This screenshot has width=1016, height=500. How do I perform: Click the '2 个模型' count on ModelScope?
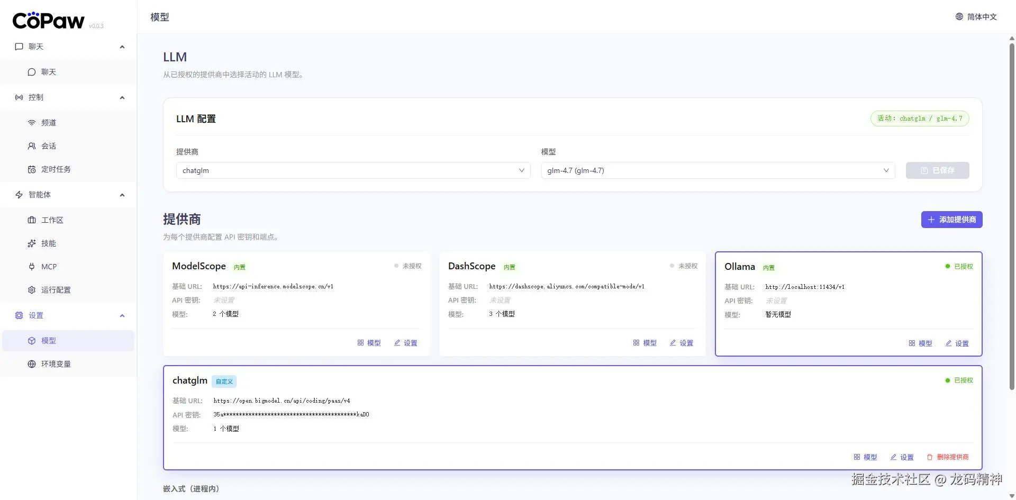(x=226, y=314)
